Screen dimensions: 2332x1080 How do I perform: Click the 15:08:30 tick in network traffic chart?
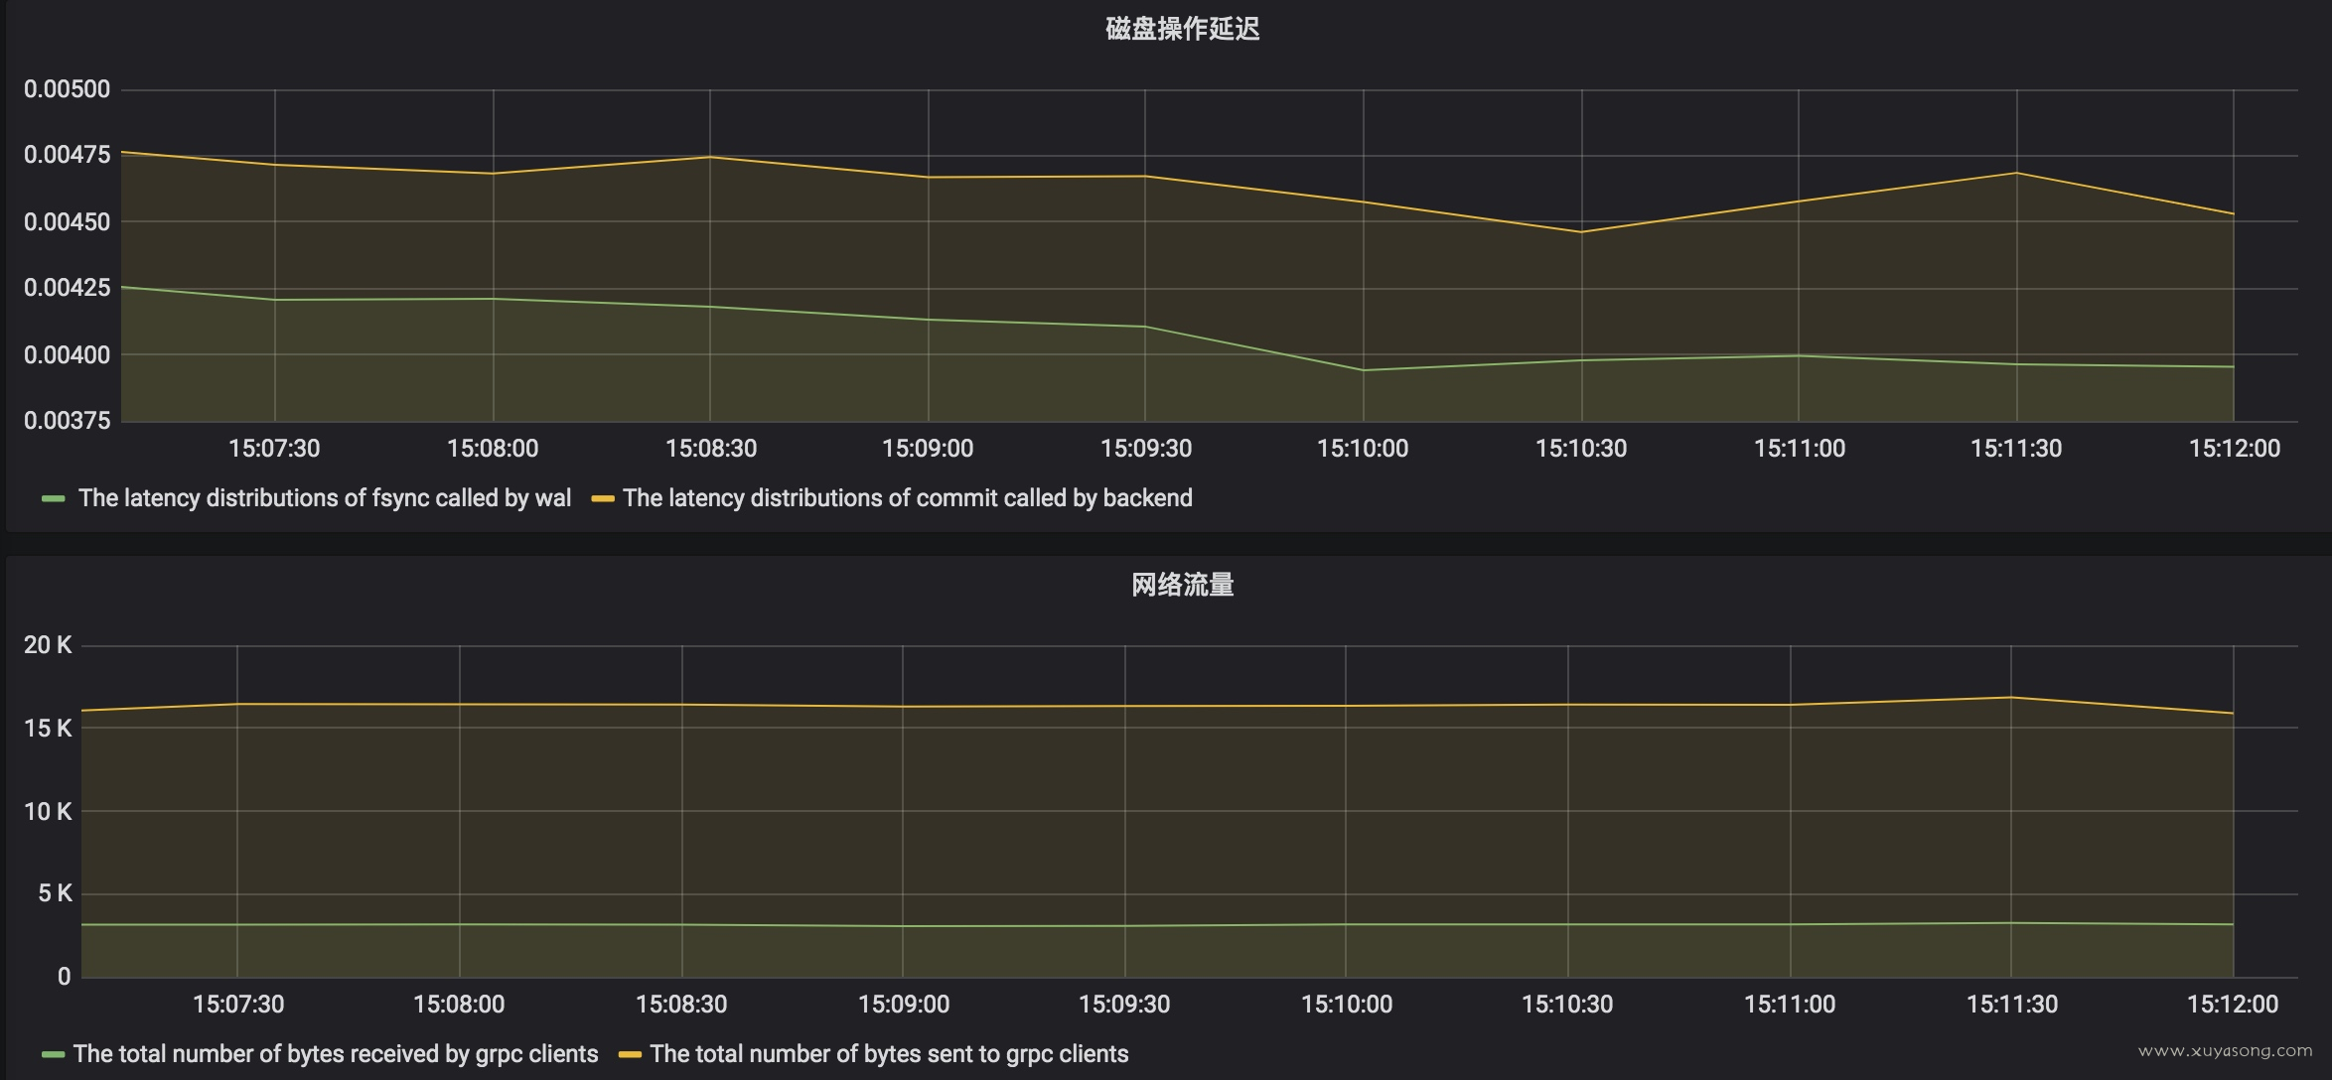pyautogui.click(x=681, y=1005)
